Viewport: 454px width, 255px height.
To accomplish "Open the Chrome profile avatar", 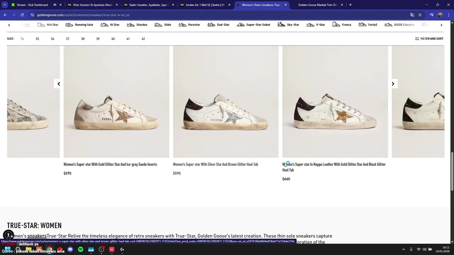I will [440, 15].
